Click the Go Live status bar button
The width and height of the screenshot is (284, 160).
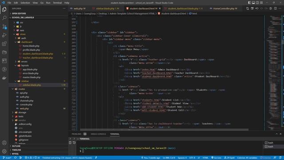click(216, 158)
